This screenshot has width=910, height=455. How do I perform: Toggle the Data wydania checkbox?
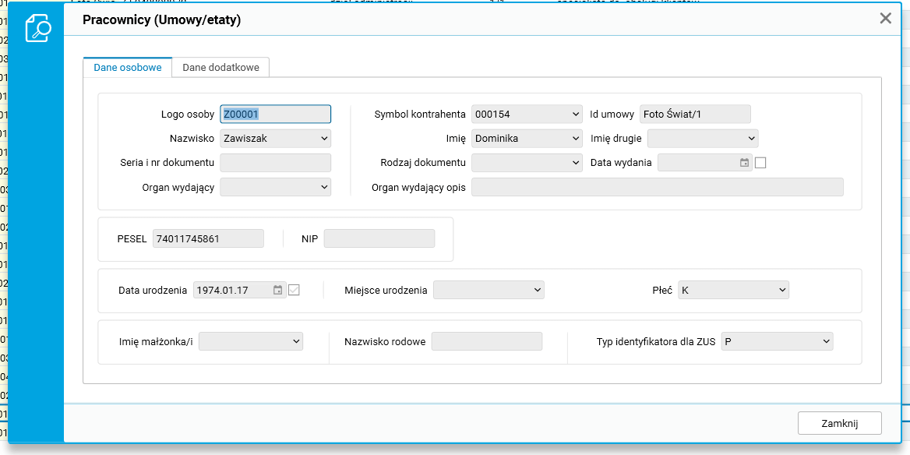coord(760,163)
